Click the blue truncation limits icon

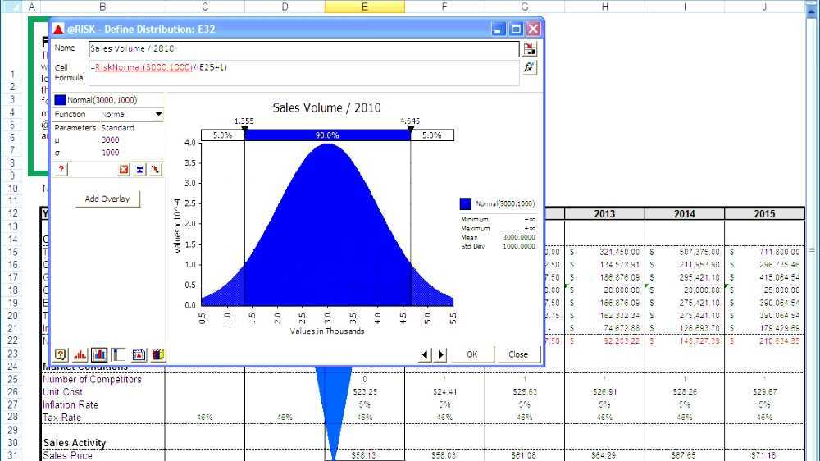click(x=139, y=169)
